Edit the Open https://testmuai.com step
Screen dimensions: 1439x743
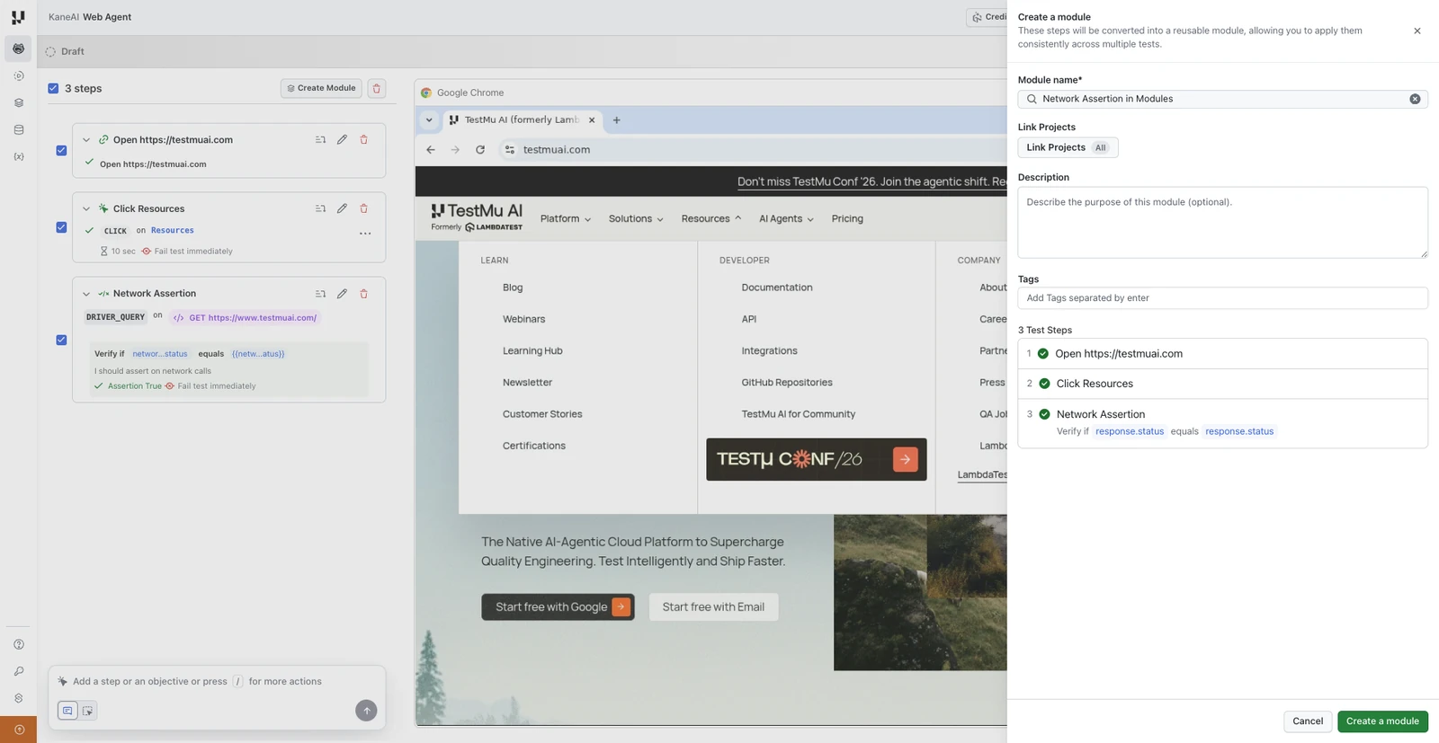[x=342, y=139]
